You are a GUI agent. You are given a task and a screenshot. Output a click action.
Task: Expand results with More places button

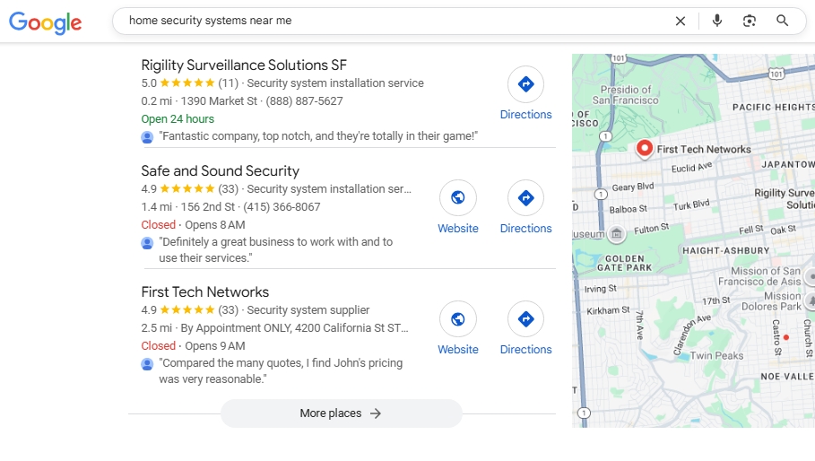[x=341, y=413]
